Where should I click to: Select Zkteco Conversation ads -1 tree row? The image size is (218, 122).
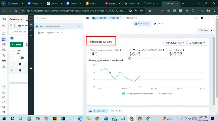pos(59,26)
